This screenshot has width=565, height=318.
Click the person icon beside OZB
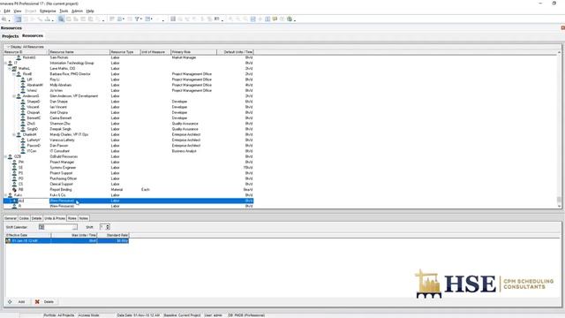click(x=10, y=157)
